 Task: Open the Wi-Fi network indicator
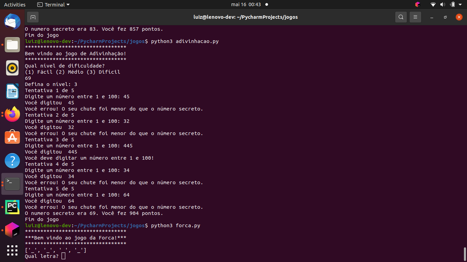[x=433, y=4]
